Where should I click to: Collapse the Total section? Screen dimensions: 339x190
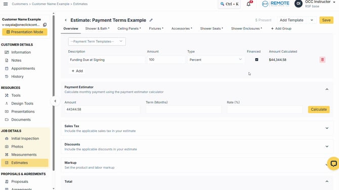point(327,181)
